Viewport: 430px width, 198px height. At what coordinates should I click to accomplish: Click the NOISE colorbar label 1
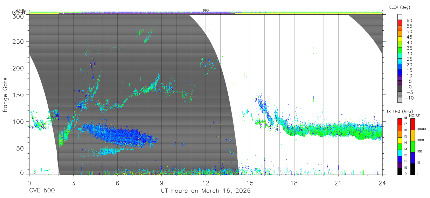pos(417,174)
